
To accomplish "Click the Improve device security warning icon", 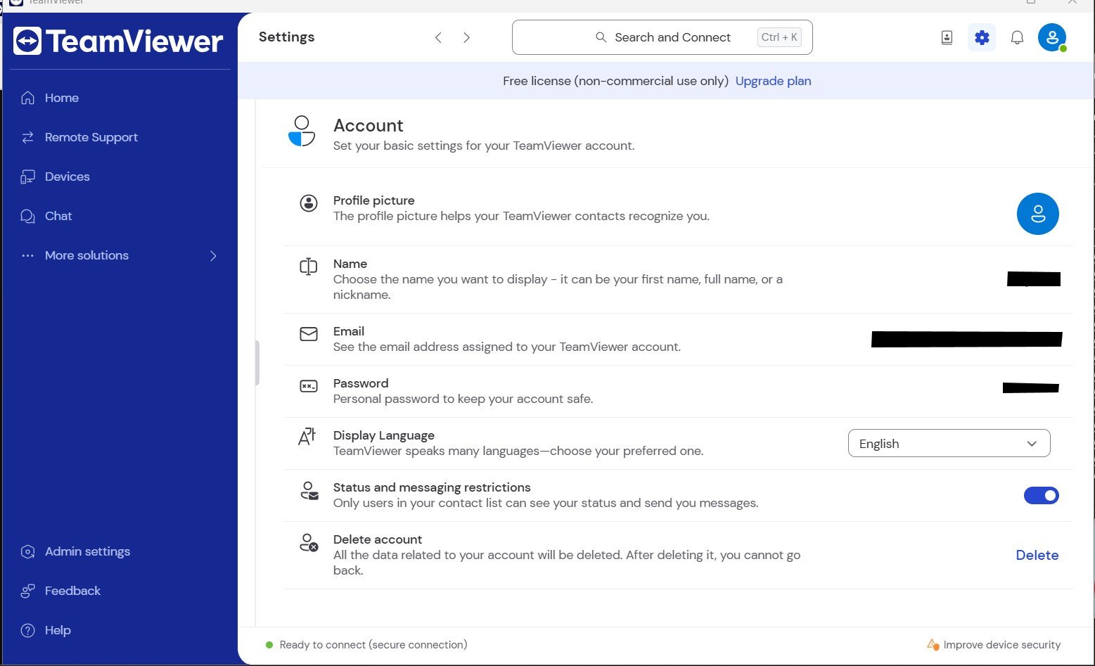I will 933,644.
